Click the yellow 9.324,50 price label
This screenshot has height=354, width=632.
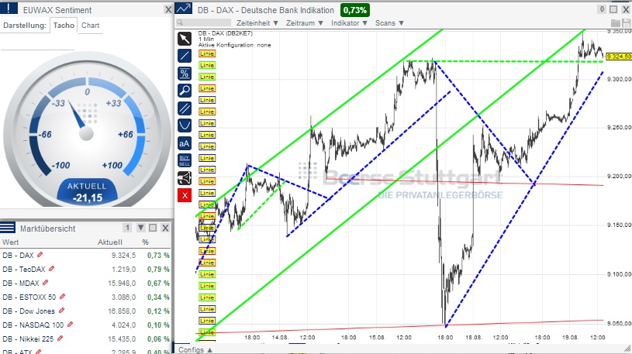point(619,57)
